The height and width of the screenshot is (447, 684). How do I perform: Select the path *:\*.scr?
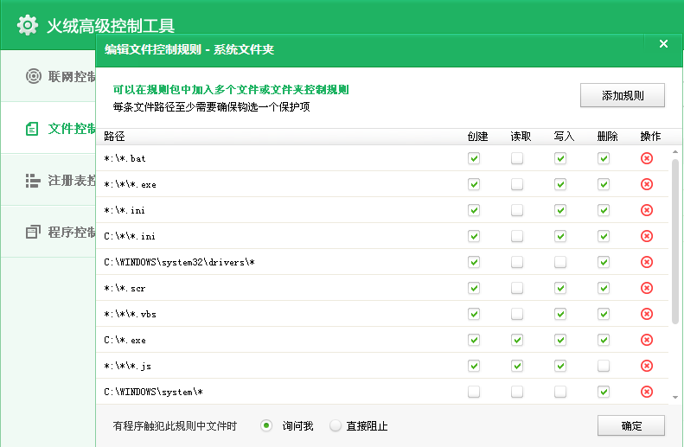[x=125, y=288]
